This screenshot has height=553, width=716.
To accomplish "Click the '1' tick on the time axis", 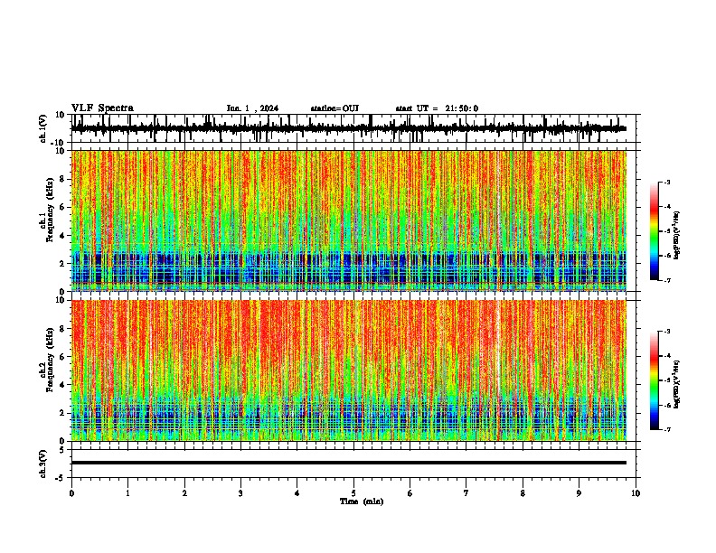I will 127,493.
